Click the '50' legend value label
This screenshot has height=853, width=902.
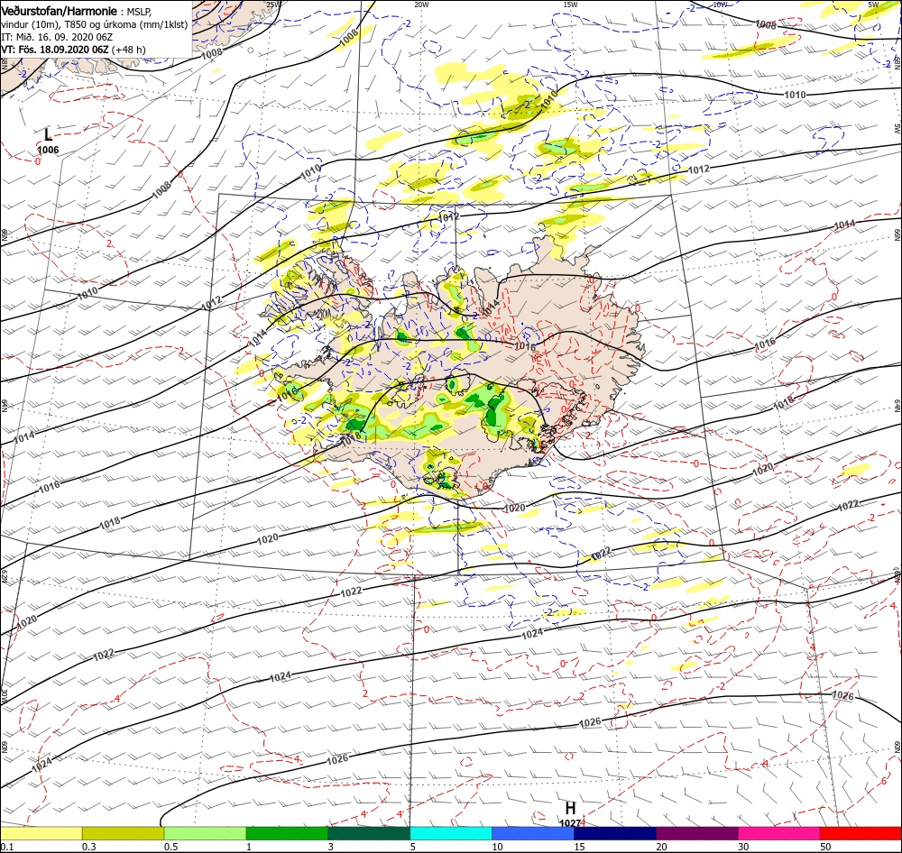825,847
